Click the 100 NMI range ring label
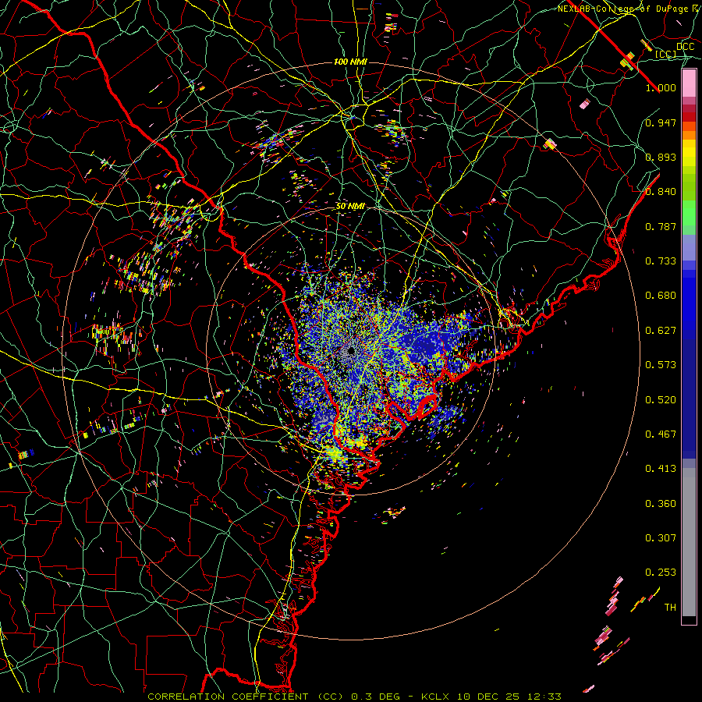The width and height of the screenshot is (702, 702). [x=350, y=62]
